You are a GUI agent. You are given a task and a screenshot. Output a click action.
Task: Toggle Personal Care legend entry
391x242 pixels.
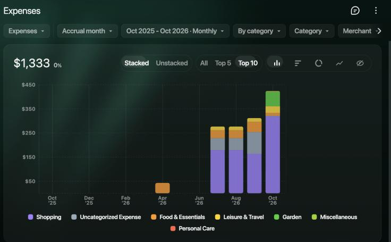coord(192,229)
